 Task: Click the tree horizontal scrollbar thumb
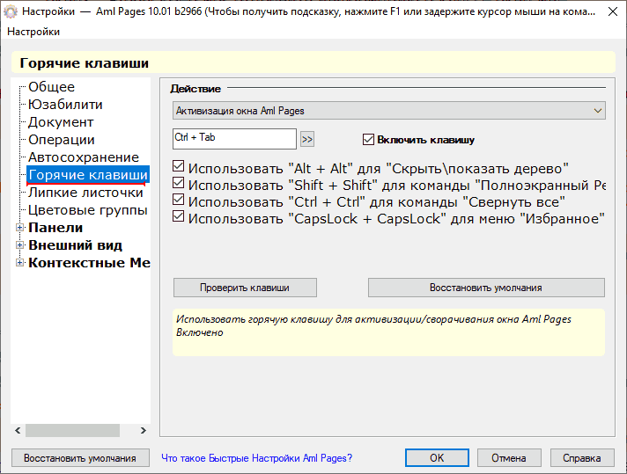73,431
